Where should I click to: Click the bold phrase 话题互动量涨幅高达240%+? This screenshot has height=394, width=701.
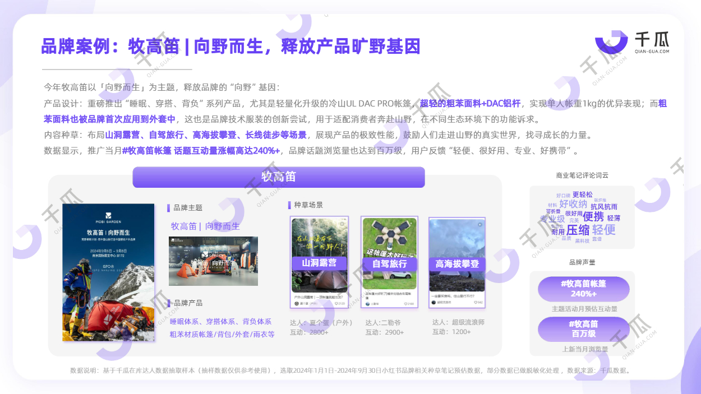(227, 151)
